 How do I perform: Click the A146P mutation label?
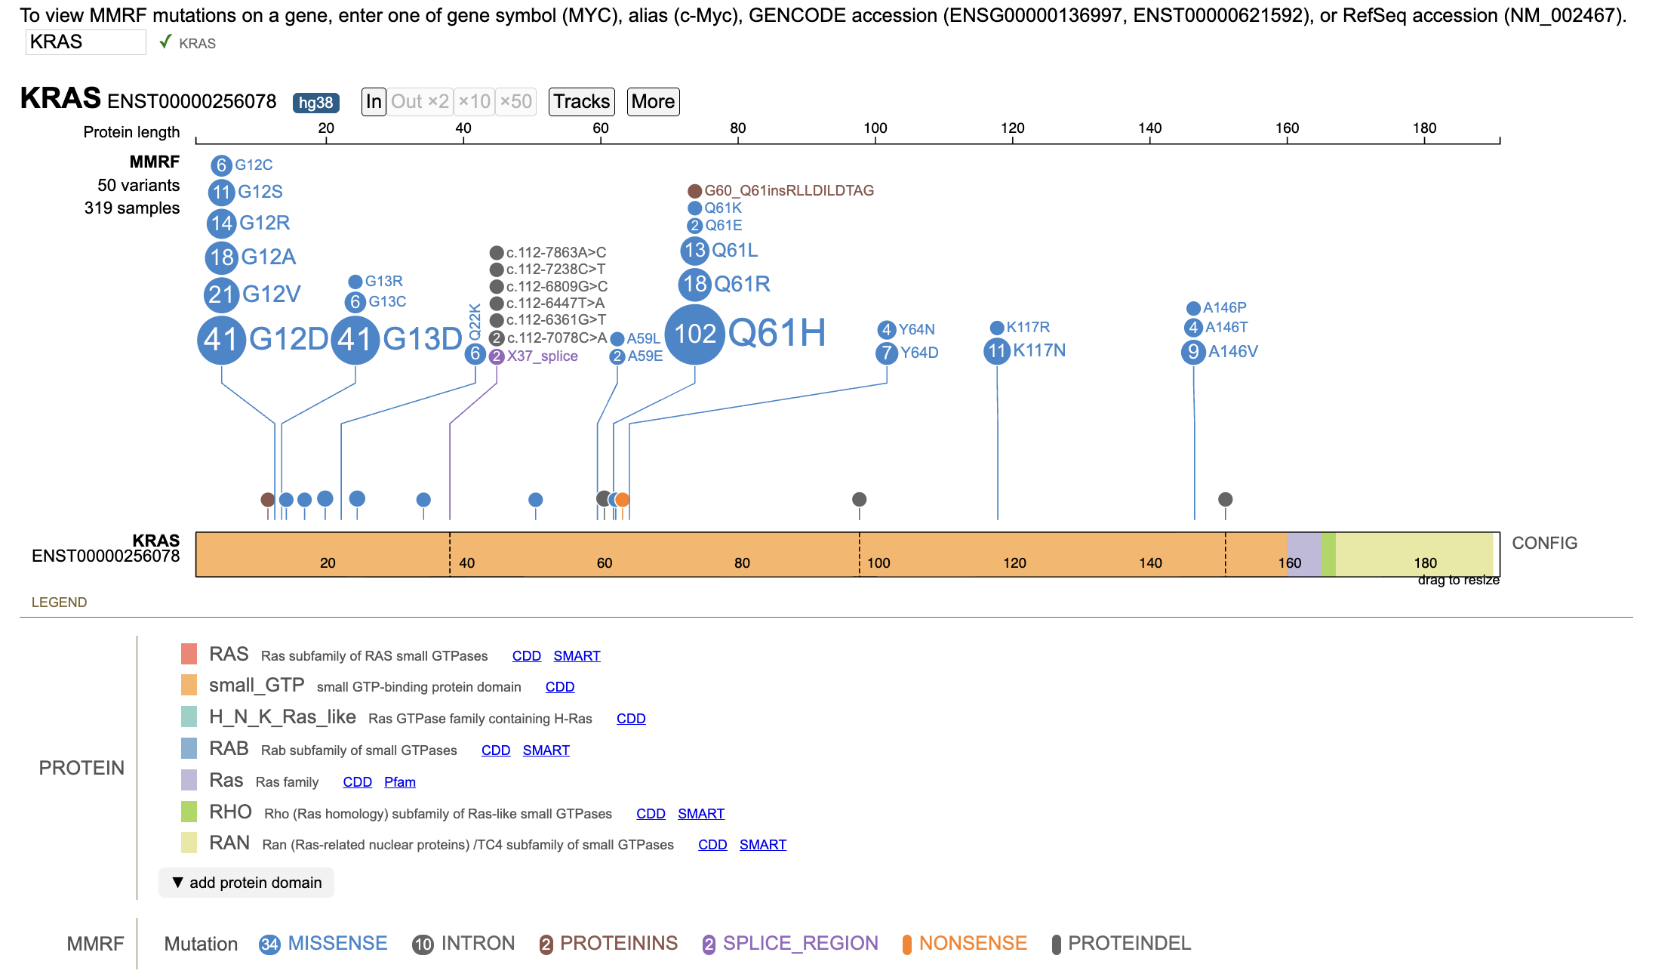tap(1224, 308)
